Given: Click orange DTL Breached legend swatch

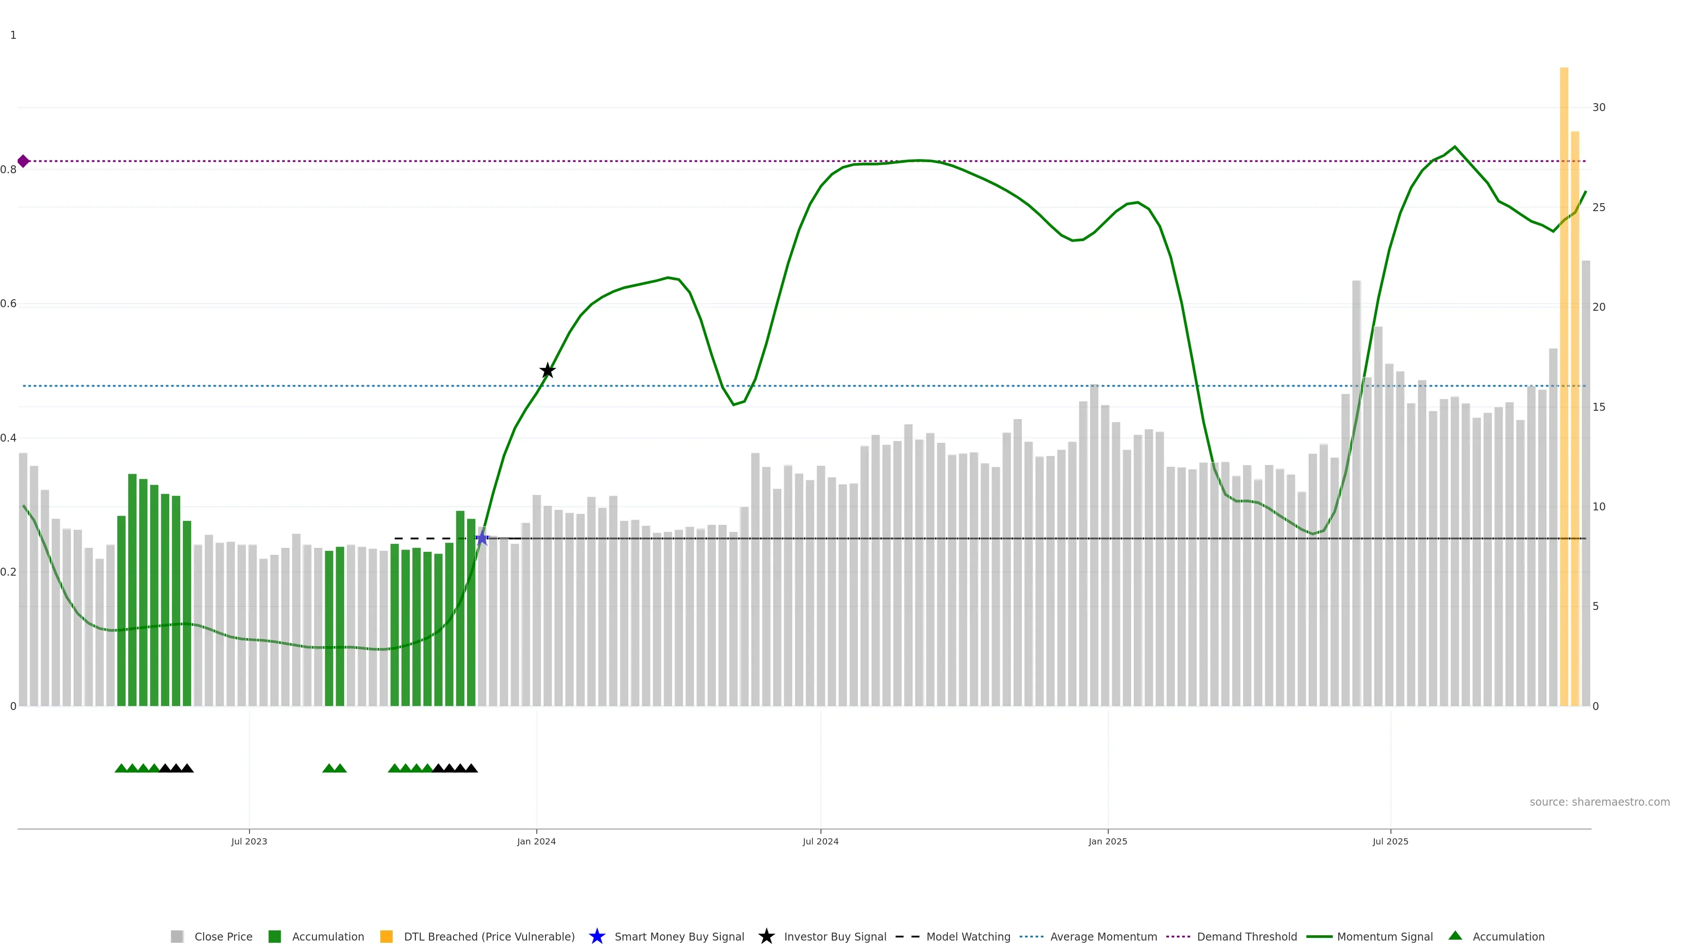Looking at the screenshot, I should [x=386, y=936].
